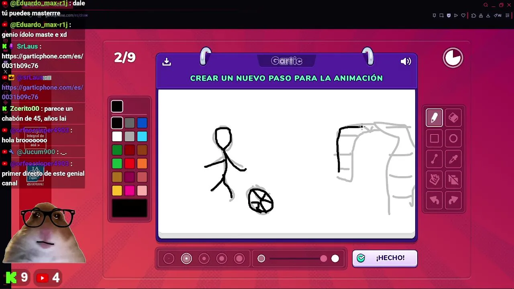Select the fourth brush size

(x=222, y=258)
